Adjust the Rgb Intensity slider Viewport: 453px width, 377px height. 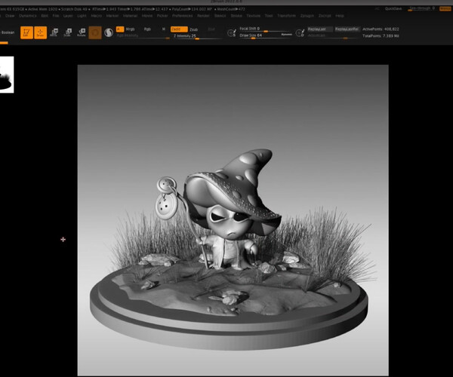[x=143, y=36]
